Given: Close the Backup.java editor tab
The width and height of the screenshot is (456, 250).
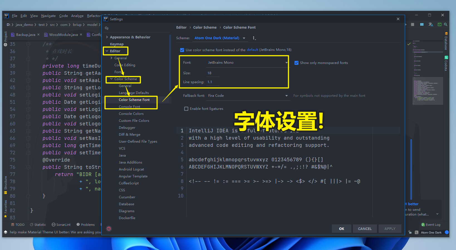Looking at the screenshot, I should tap(38, 34).
